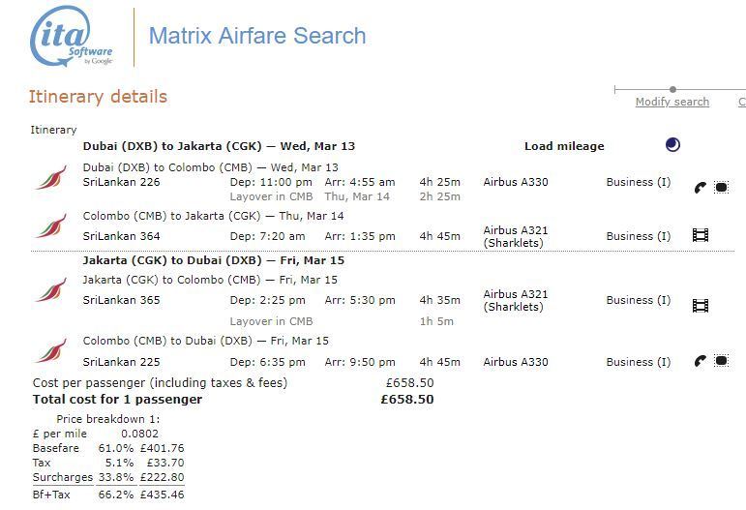The image size is (746, 510).
Task: Click the Dubai to Jakarta outbound heading
Action: point(219,146)
